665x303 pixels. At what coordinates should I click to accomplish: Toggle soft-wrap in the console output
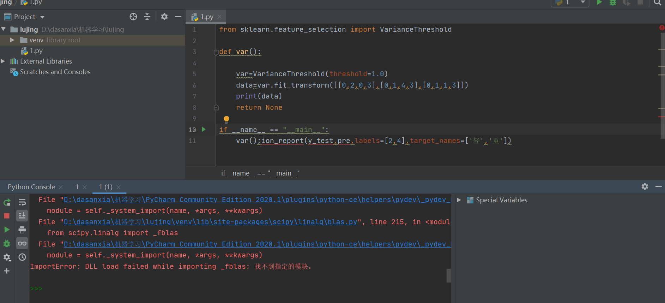[22, 202]
